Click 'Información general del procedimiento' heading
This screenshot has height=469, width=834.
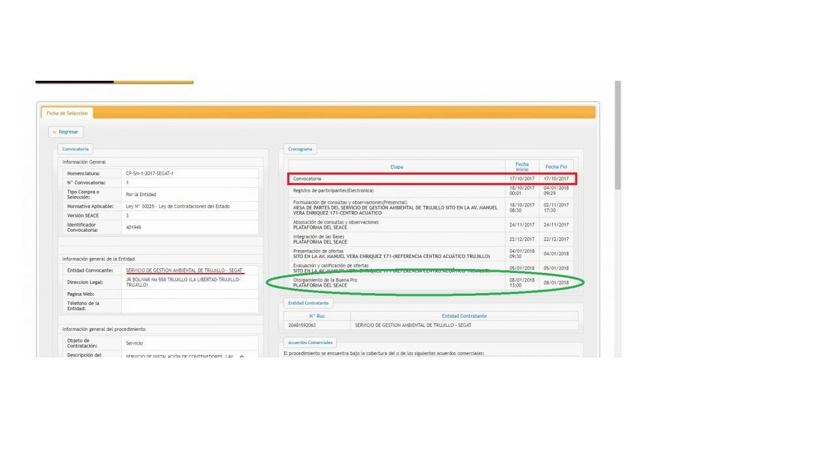(x=104, y=330)
